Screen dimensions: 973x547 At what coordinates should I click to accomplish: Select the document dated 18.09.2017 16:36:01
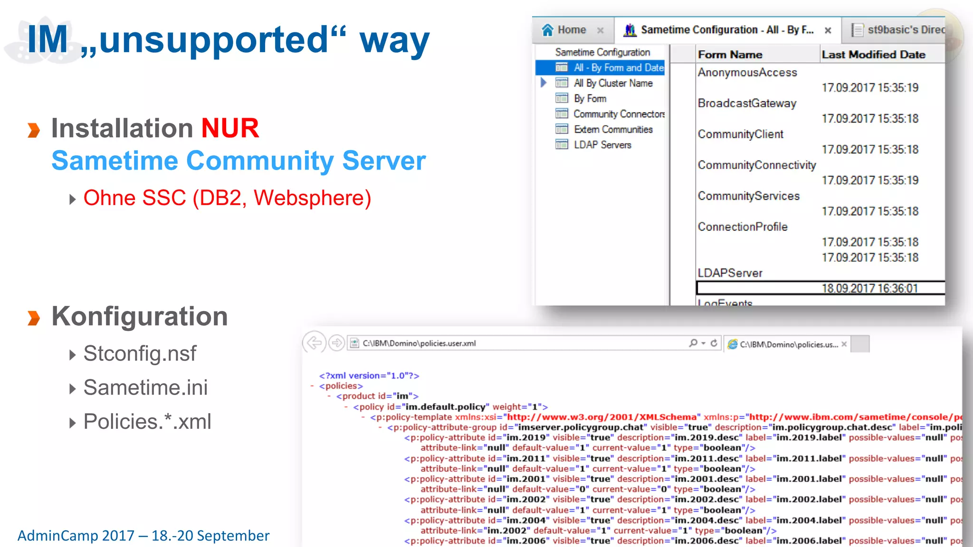click(x=821, y=288)
